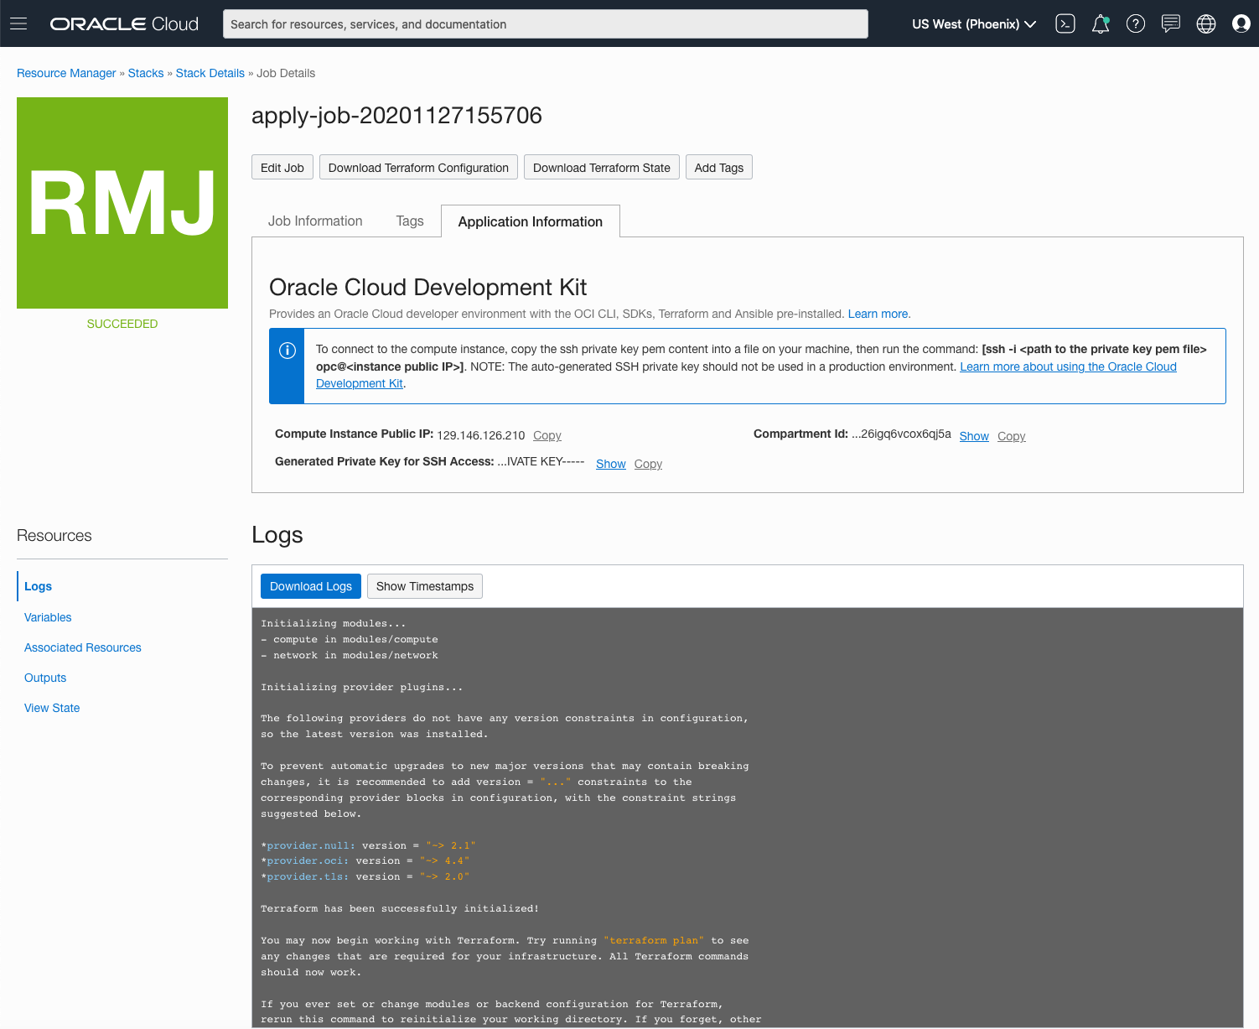Switch to the Job Information tab
This screenshot has height=1029, width=1259.
coord(315,221)
